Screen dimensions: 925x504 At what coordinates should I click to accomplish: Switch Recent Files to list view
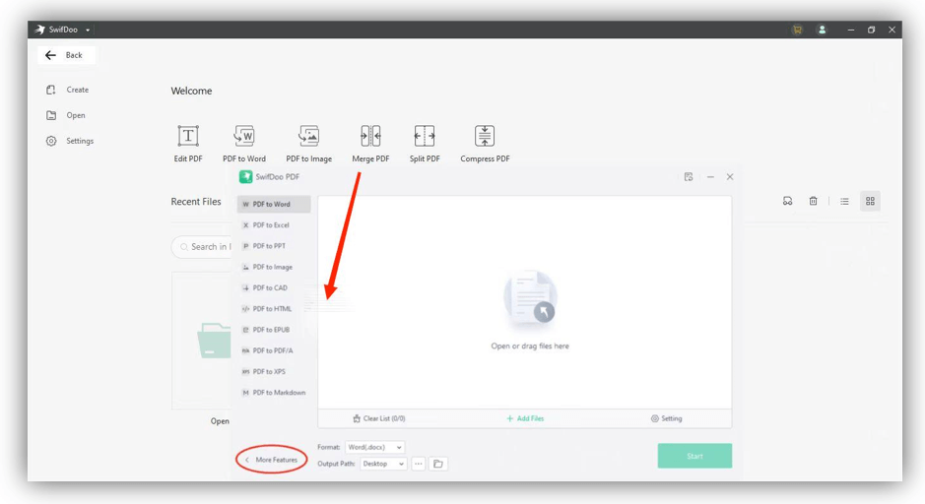pos(845,201)
